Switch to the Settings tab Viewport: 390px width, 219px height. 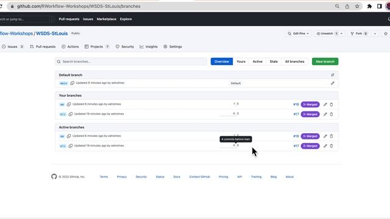coord(172,47)
